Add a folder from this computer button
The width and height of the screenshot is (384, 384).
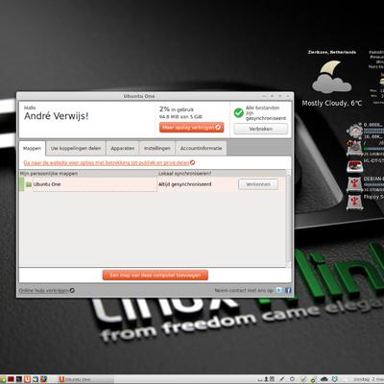pyautogui.click(x=156, y=275)
